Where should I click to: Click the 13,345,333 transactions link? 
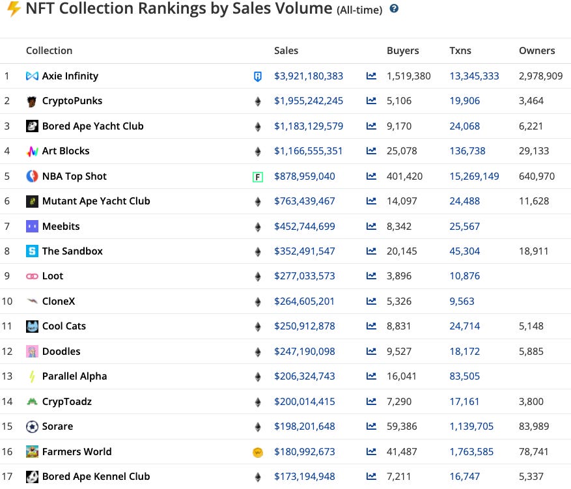click(474, 76)
